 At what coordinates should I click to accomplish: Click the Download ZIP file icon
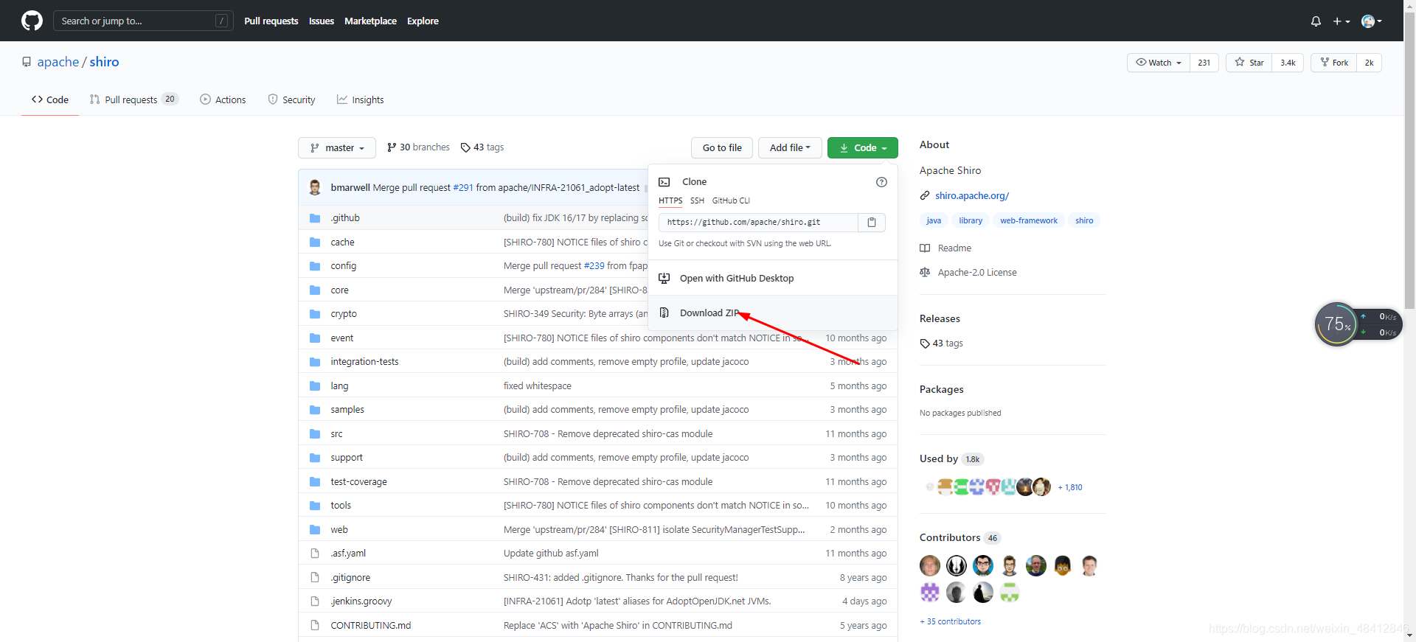(664, 313)
